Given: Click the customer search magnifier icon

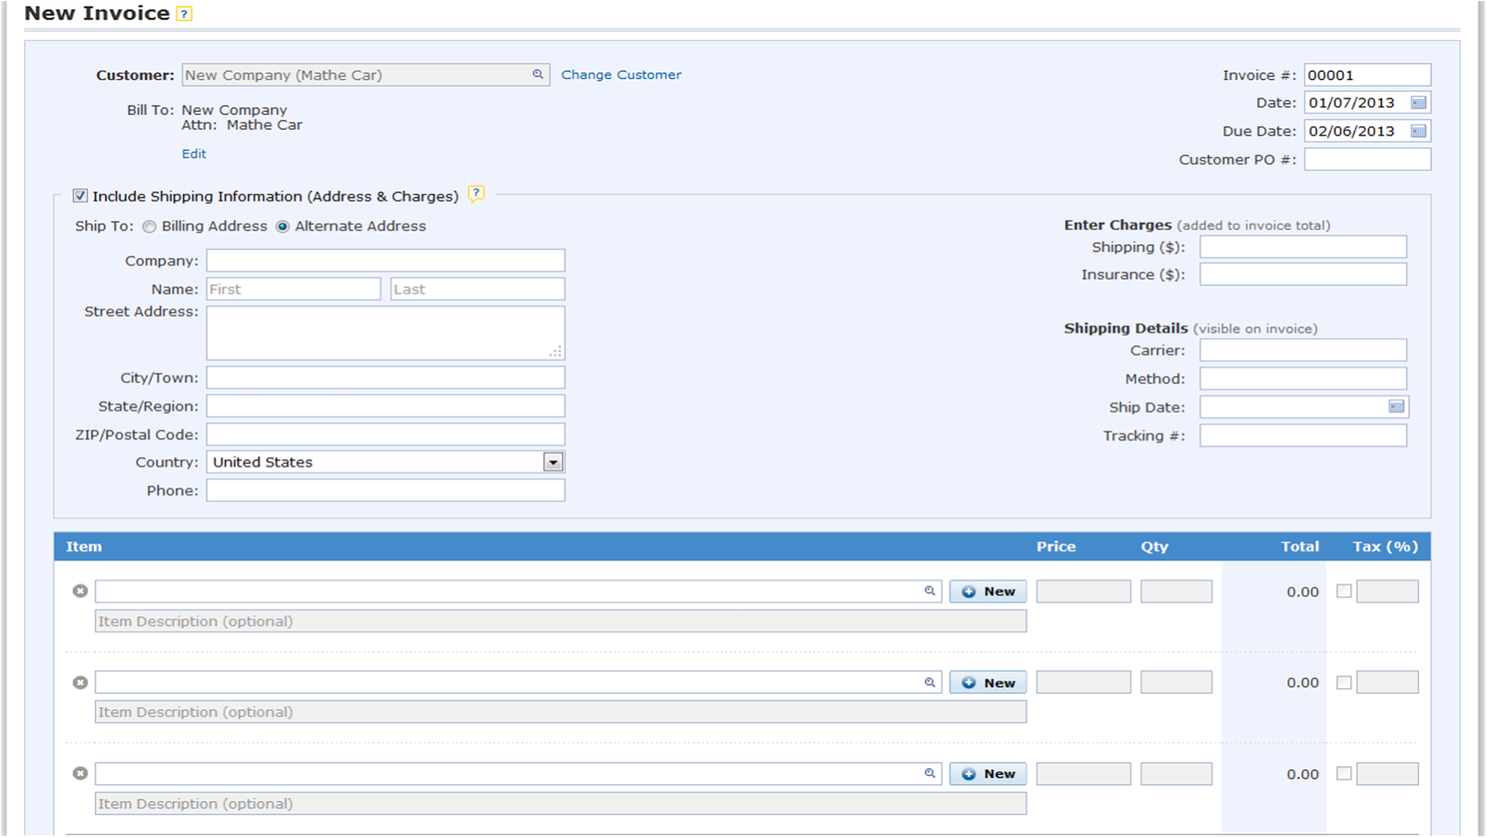Looking at the screenshot, I should (x=537, y=74).
